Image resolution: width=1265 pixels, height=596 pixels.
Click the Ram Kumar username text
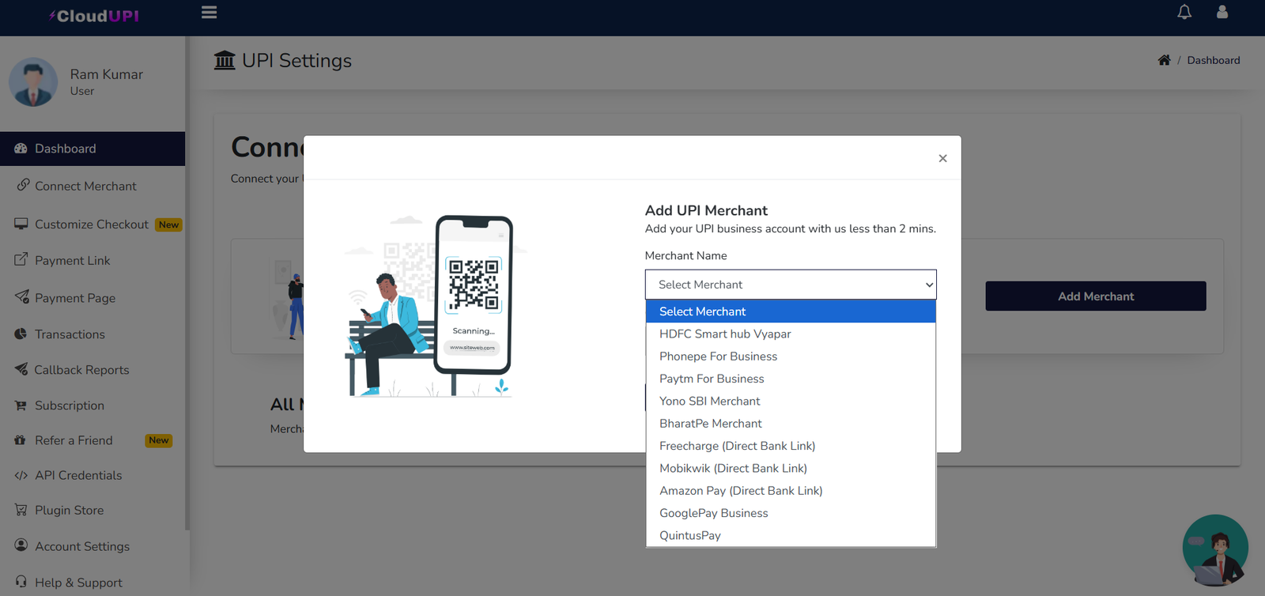(x=107, y=74)
